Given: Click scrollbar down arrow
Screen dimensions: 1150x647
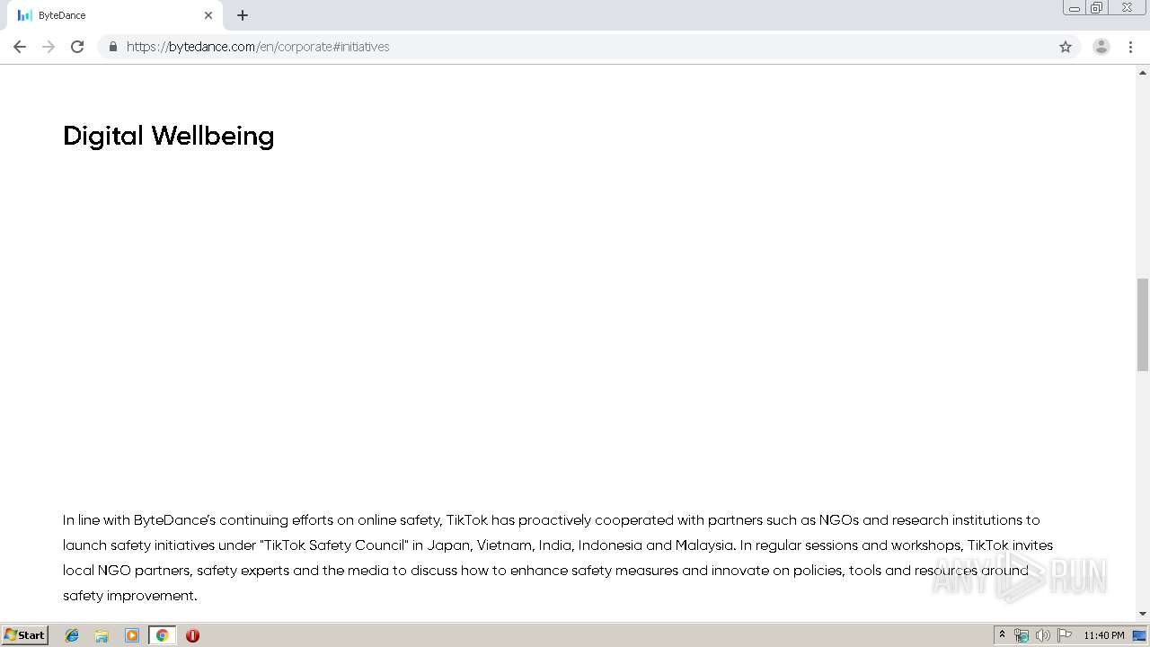Looking at the screenshot, I should click(1143, 614).
